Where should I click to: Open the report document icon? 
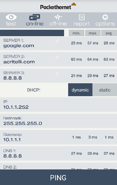point(82,17)
